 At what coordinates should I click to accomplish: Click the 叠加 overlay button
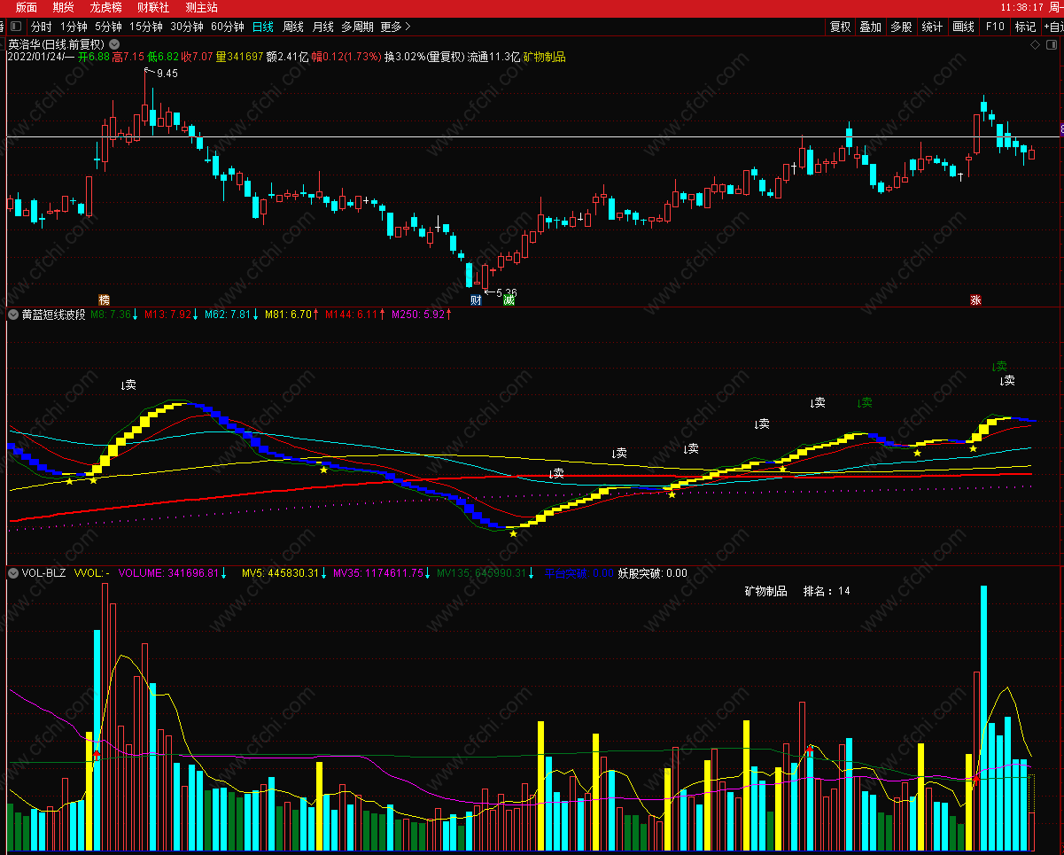pyautogui.click(x=871, y=27)
